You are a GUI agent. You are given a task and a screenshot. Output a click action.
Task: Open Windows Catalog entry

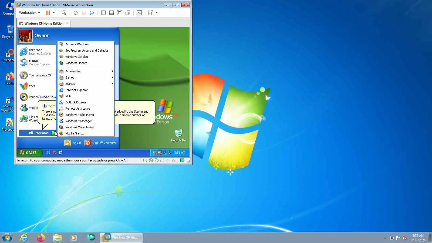coord(86,57)
